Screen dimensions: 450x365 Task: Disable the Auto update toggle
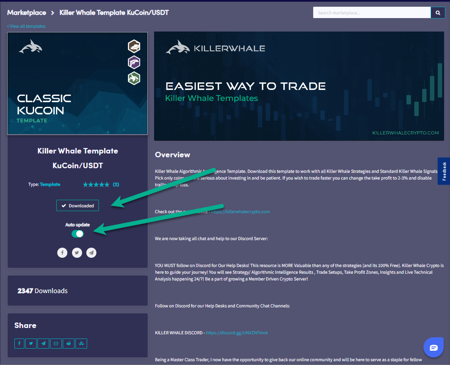tap(77, 234)
